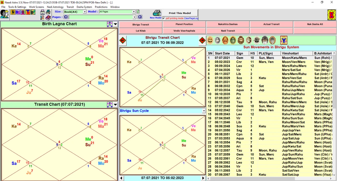
Task: Open the Transit menu
Action: coord(70,7)
